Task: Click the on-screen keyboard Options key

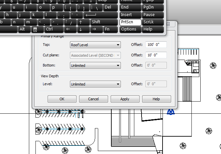Action: (x=130, y=29)
